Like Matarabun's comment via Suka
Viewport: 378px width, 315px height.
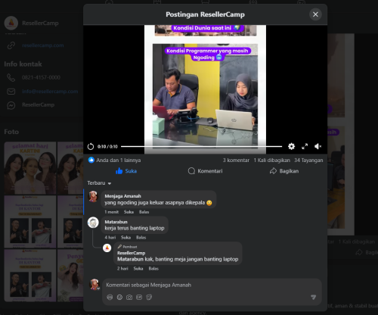pyautogui.click(x=125, y=238)
